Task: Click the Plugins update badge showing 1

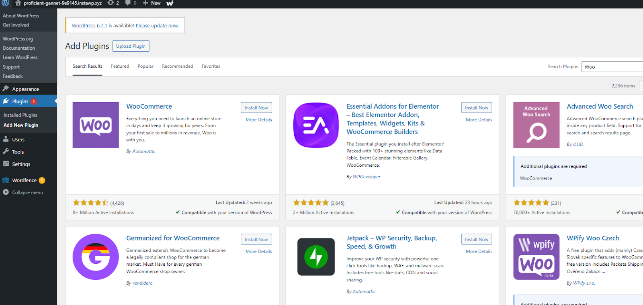Action: [34, 101]
